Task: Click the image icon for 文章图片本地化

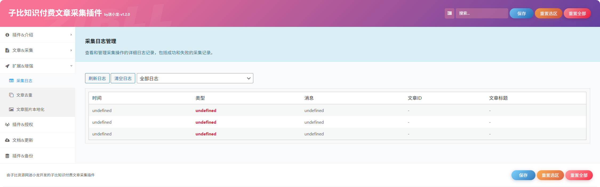Action: [x=11, y=109]
